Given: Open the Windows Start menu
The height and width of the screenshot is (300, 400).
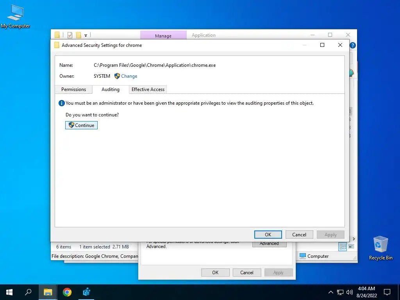Looking at the screenshot, I should [x=9, y=292].
